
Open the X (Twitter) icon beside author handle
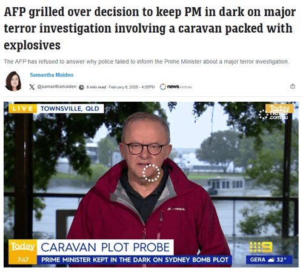[x=32, y=87]
